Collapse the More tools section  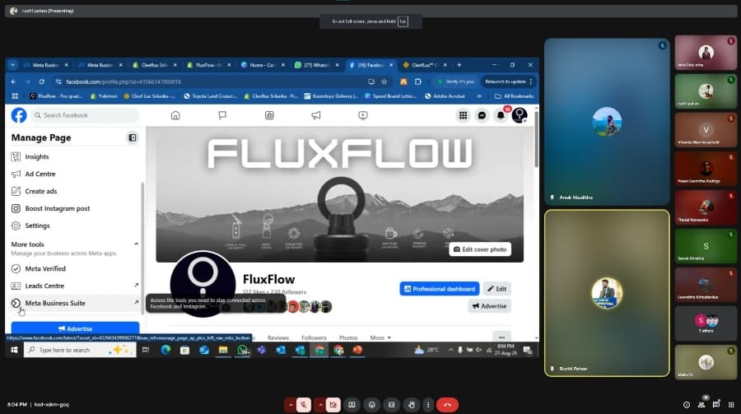click(x=136, y=244)
